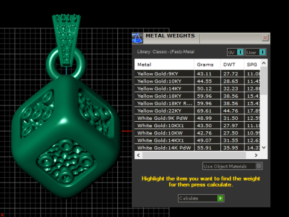
Task: Click the horizontal scrollbar thumb
Action: (x=194, y=155)
